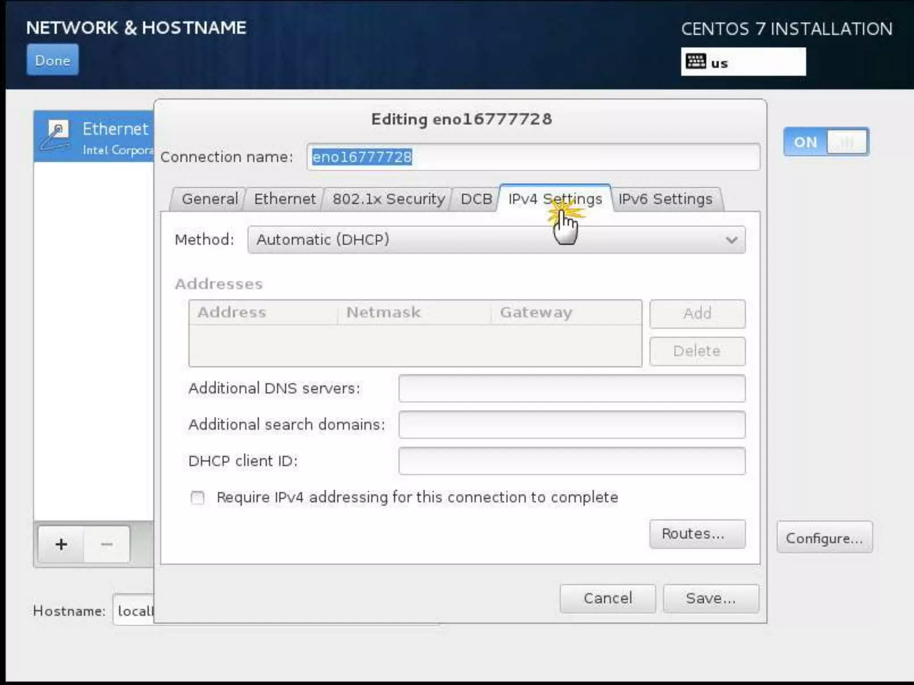914x685 pixels.
Task: Focus the DHCP client ID field
Action: tap(572, 461)
